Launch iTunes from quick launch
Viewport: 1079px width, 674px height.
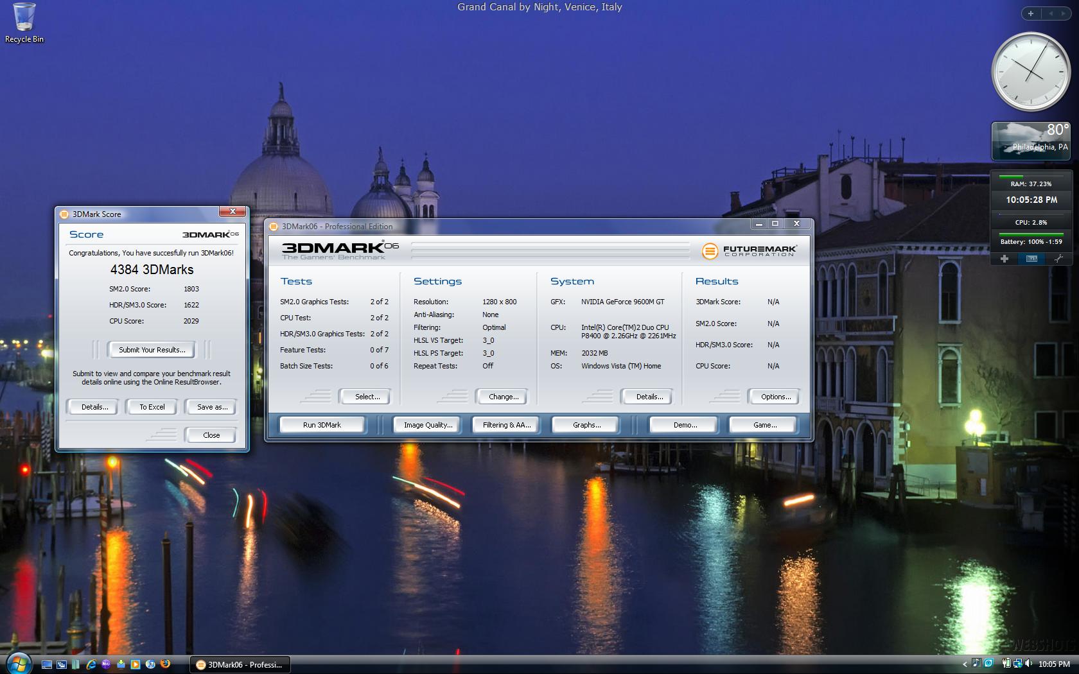pyautogui.click(x=150, y=664)
